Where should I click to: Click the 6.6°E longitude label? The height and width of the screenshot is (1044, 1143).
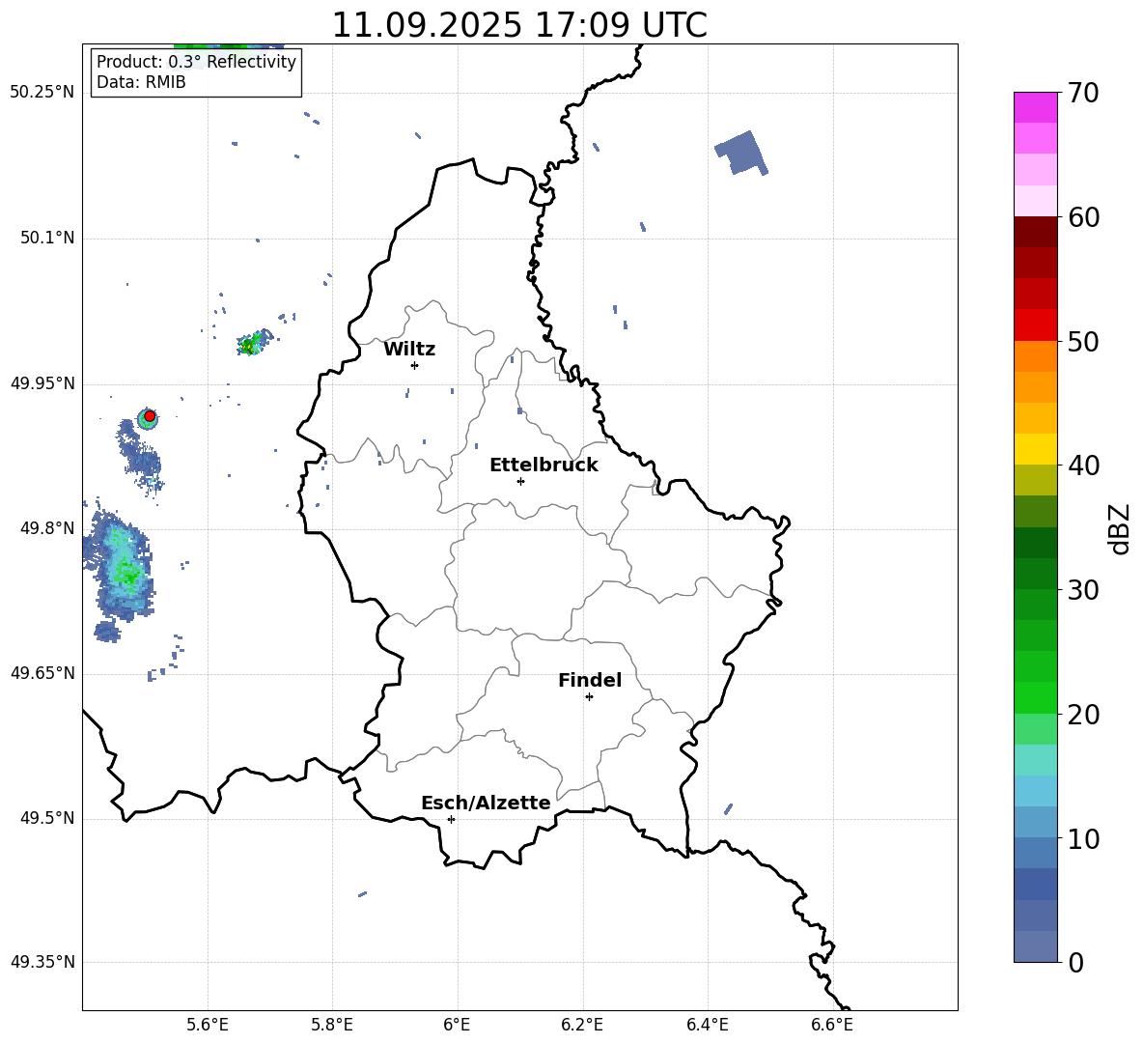(x=832, y=1025)
